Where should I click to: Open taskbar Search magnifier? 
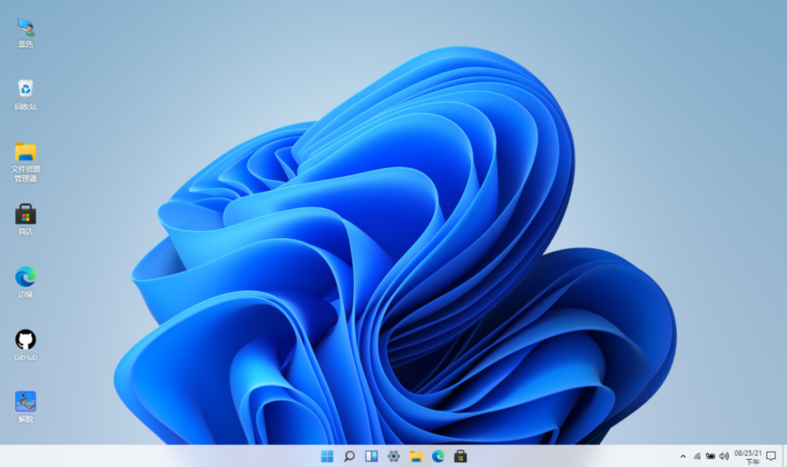click(349, 456)
